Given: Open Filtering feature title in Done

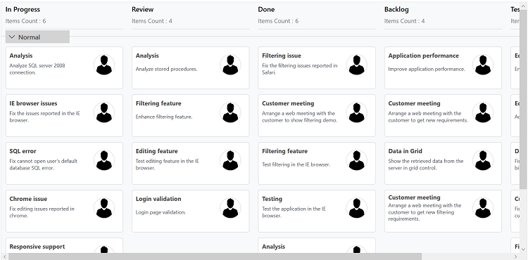Looking at the screenshot, I should coord(284,151).
